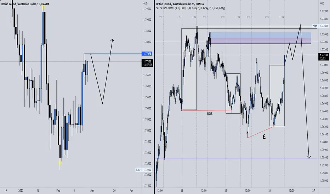
Task: Click the 1.71500 level on the daily price axis
Action: click(147, 186)
